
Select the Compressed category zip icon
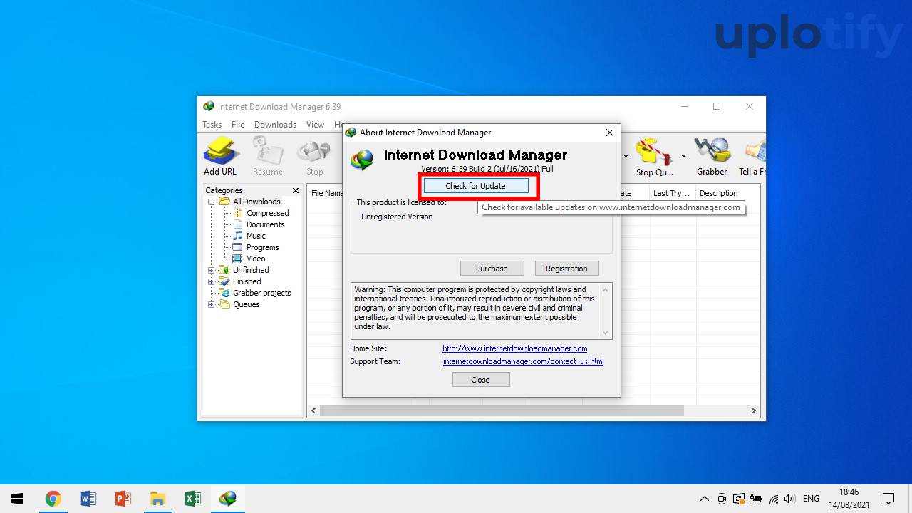[239, 213]
